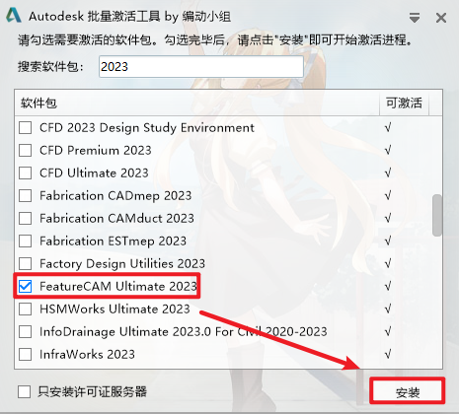The height and width of the screenshot is (414, 459).
Task: Check the InfoDrainage Ultimate 2023.0 checkbox
Action: 26,331
